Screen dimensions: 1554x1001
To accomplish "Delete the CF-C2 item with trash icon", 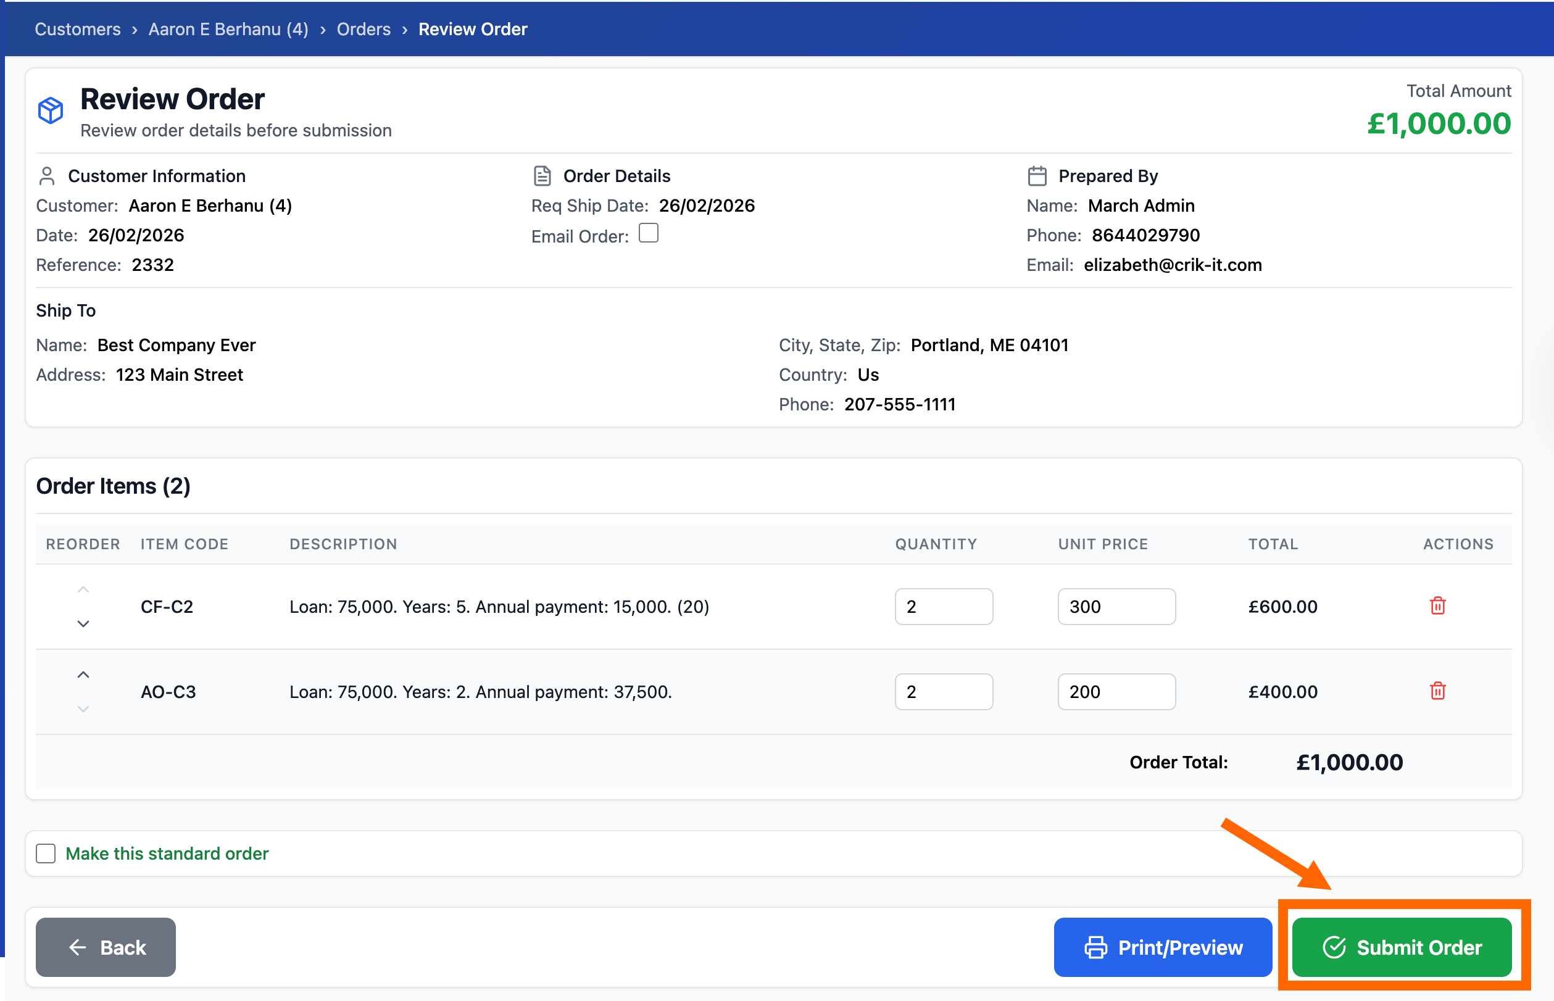I will click(1437, 606).
